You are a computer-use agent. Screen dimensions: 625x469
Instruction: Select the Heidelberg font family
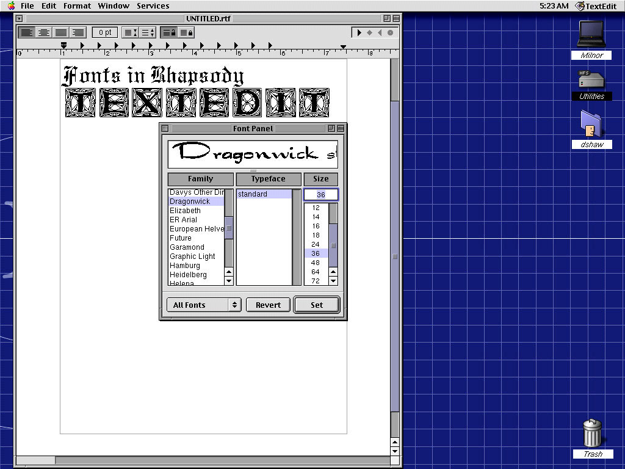coord(196,275)
